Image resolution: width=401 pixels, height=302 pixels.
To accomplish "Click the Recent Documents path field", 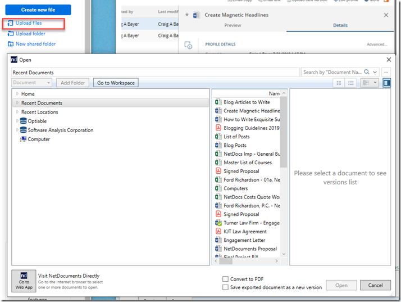I will (155, 73).
